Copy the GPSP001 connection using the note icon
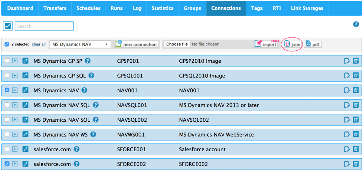 coord(347,61)
